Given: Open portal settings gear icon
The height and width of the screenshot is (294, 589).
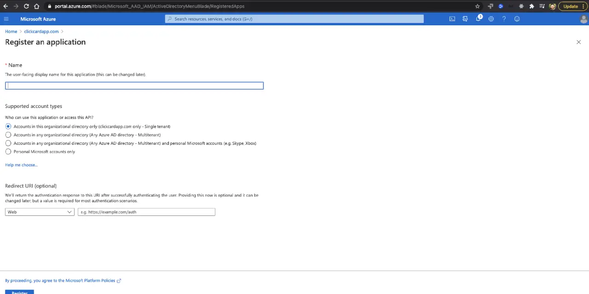Looking at the screenshot, I should [491, 19].
